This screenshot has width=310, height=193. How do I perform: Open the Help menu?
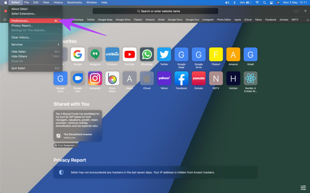pos(104,2)
